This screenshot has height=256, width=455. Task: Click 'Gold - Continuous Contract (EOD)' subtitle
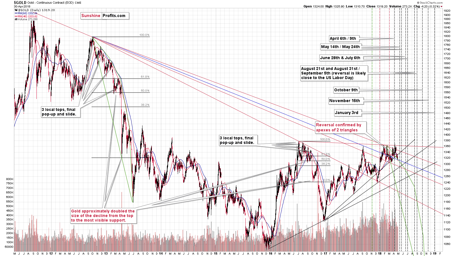click(x=51, y=3)
